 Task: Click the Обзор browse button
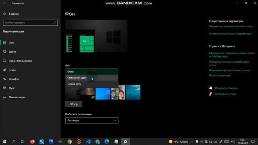74,104
